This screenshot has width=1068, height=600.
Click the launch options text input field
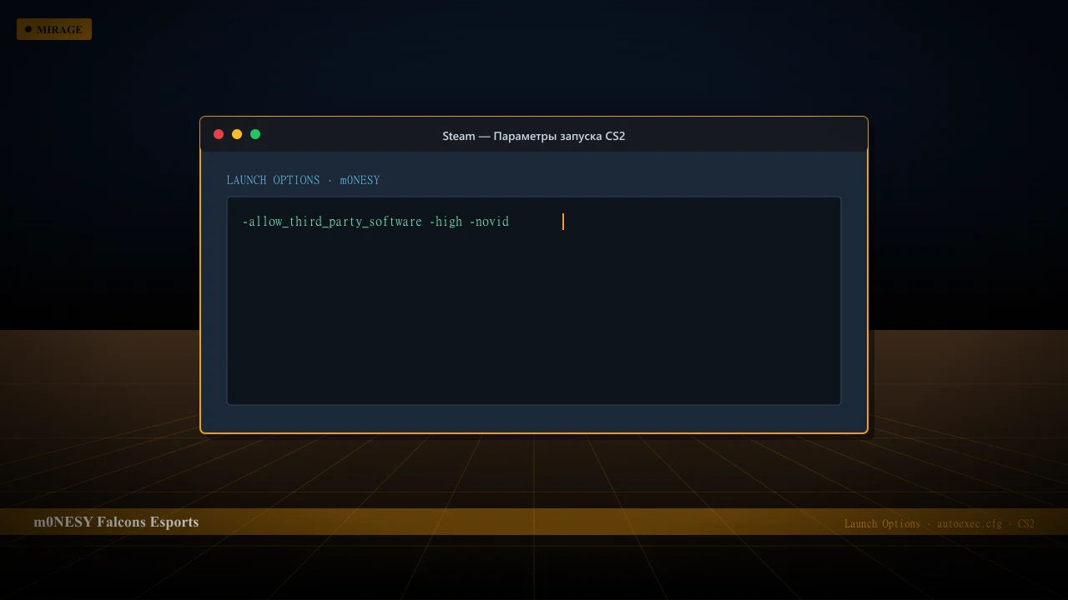[534, 301]
